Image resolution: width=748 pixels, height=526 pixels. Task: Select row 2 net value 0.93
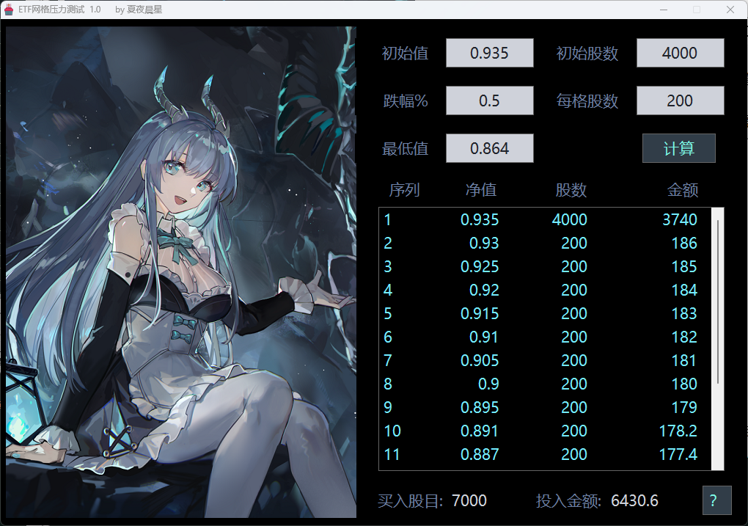tap(484, 243)
